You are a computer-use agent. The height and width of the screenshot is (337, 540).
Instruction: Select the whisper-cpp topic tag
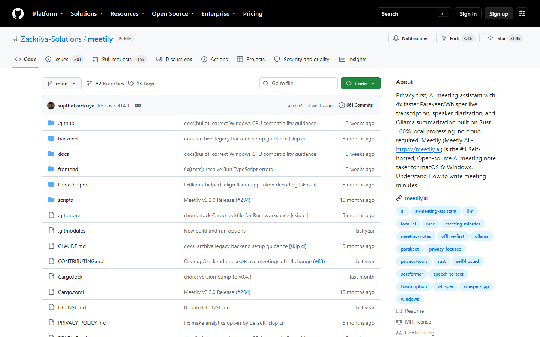pyautogui.click(x=476, y=286)
